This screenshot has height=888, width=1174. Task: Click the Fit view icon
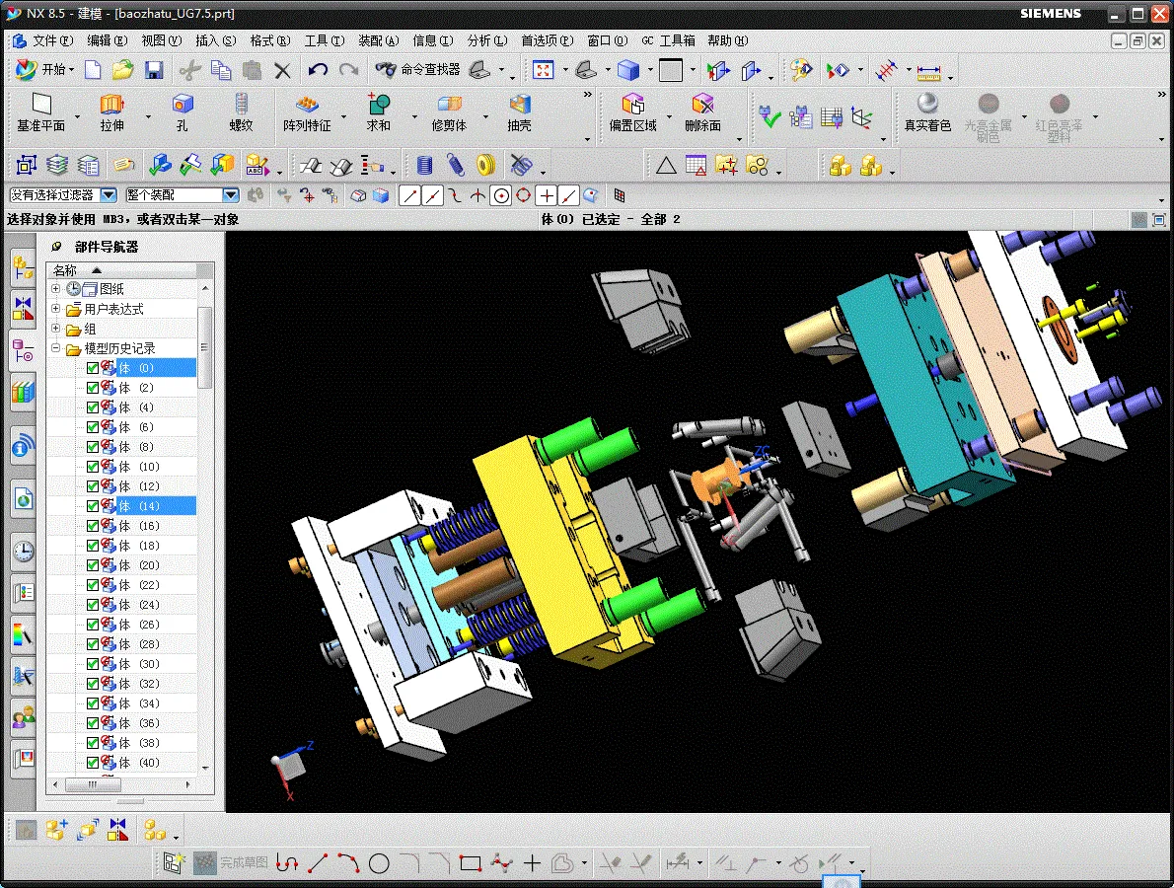point(543,70)
